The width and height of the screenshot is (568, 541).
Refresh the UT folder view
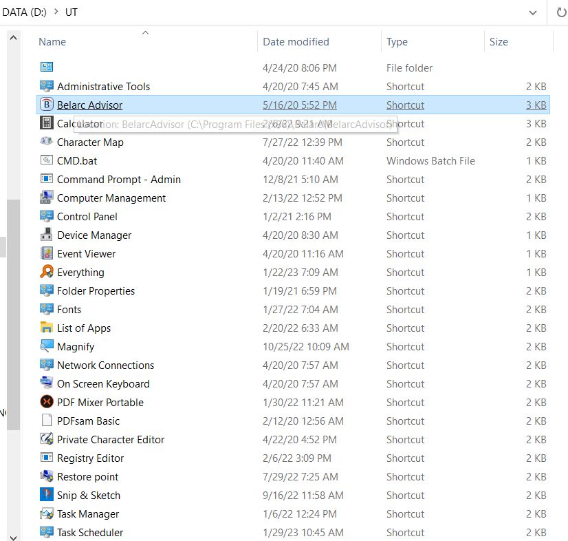point(560,12)
